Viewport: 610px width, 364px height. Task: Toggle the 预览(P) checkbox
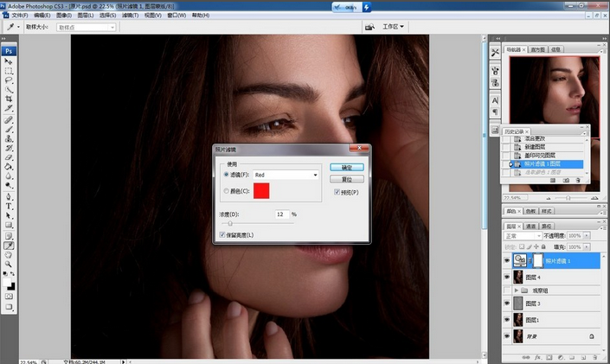point(337,192)
